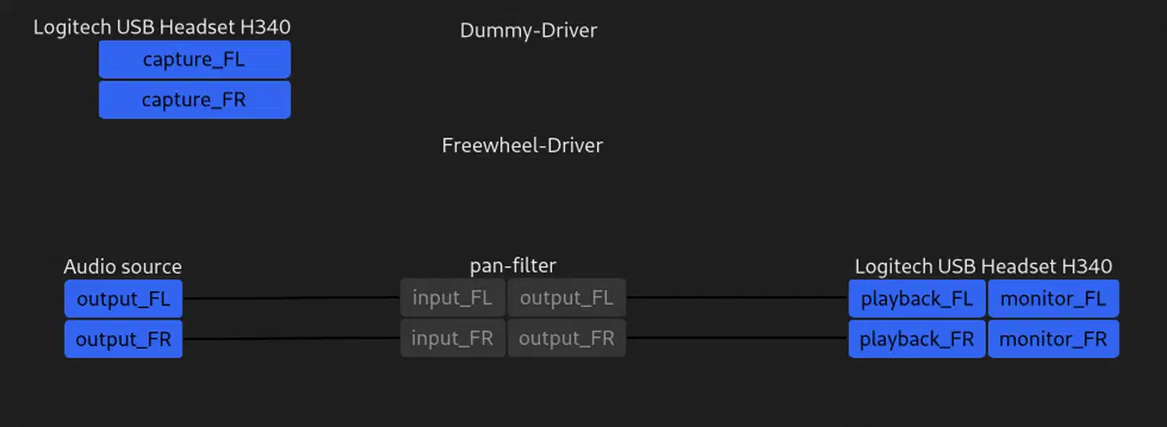Select link from Audio source output_FR to input_FR
The width and height of the screenshot is (1167, 427).
(x=292, y=338)
